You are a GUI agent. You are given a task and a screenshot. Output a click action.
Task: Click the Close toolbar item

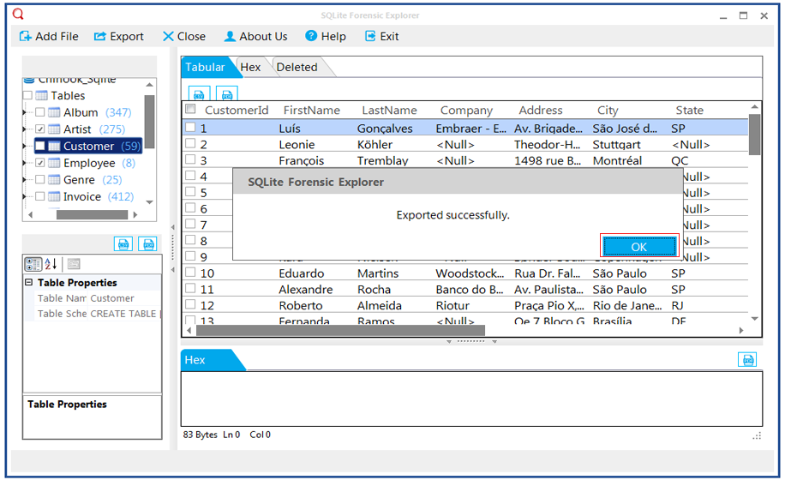click(x=183, y=37)
